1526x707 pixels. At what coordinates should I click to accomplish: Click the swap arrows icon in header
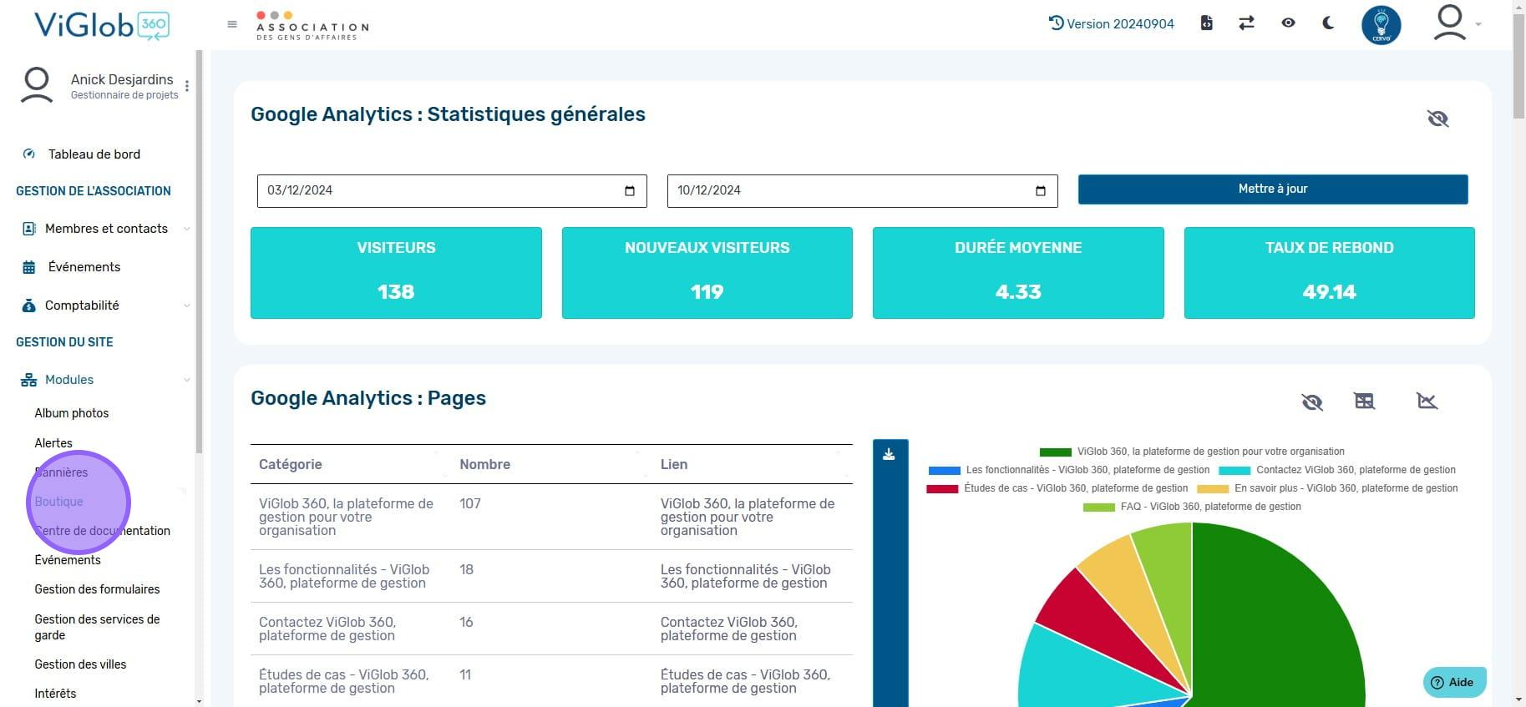tap(1246, 23)
